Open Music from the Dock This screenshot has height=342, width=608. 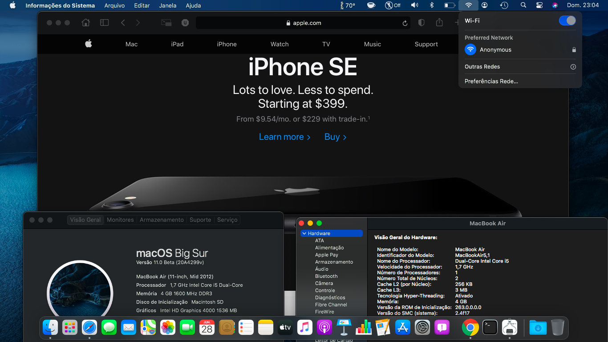[x=305, y=328]
